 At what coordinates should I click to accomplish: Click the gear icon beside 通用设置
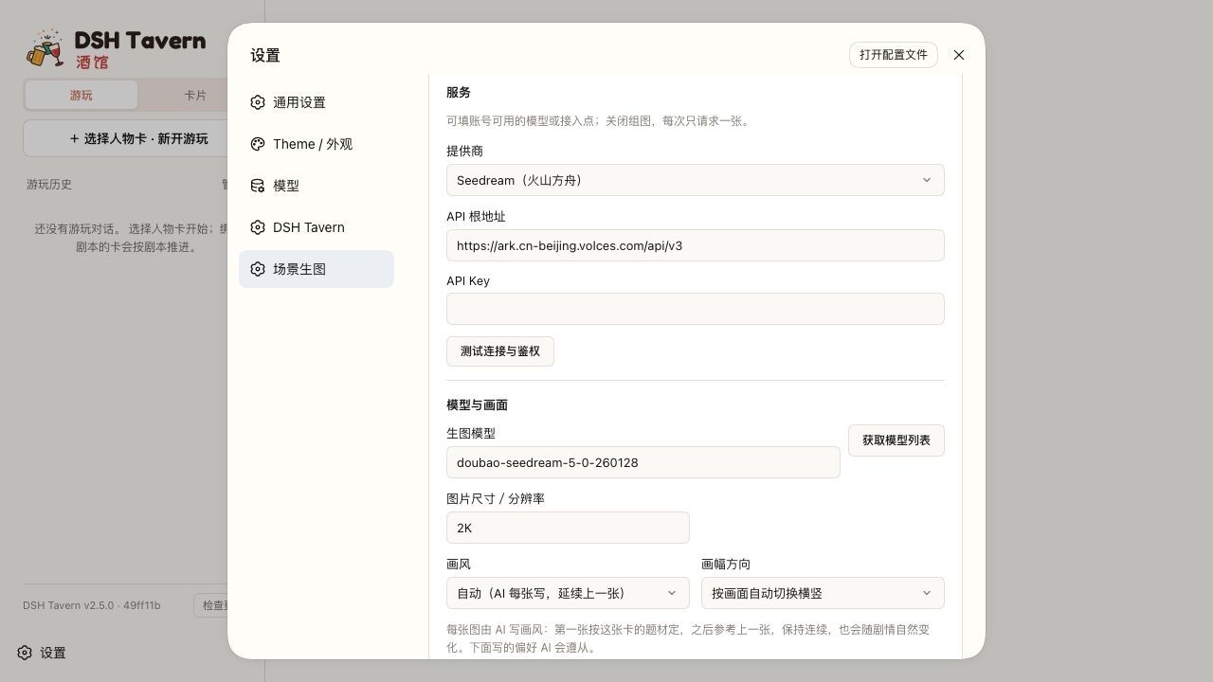pos(258,102)
